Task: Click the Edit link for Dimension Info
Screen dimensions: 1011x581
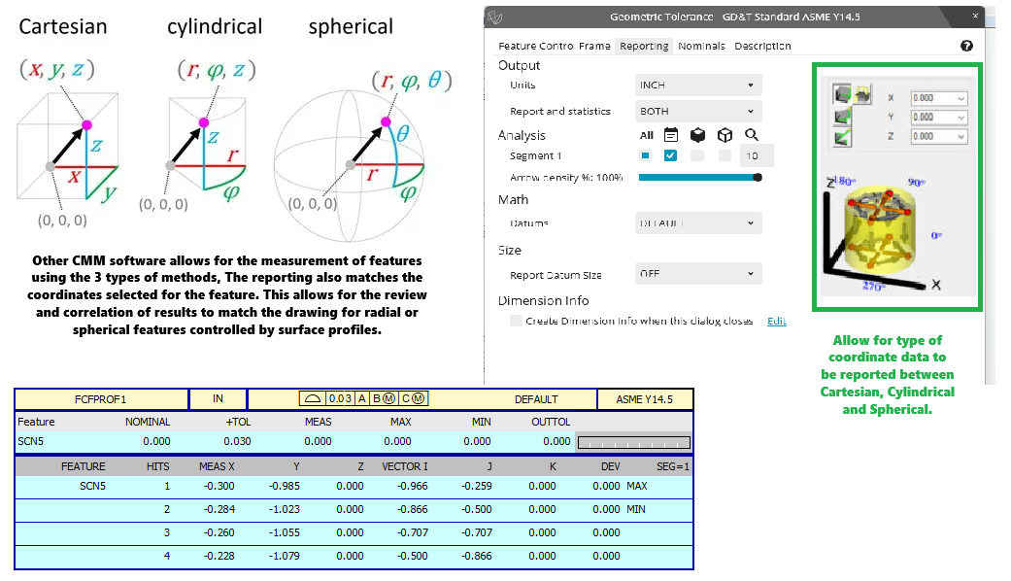Action: click(776, 321)
